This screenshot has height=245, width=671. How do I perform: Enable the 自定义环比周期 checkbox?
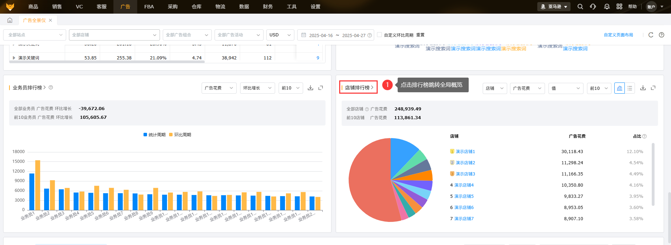(379, 35)
